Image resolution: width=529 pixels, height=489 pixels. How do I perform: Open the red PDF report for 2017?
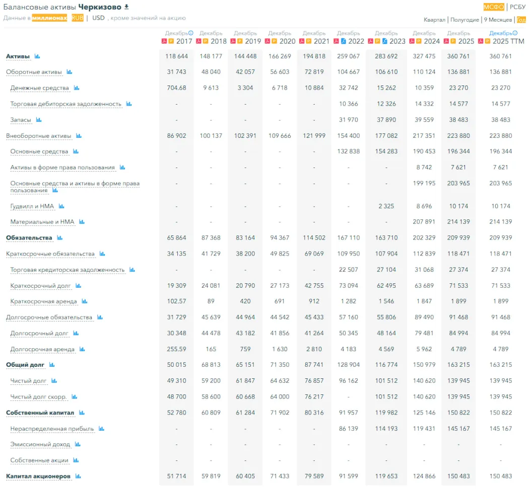click(164, 41)
